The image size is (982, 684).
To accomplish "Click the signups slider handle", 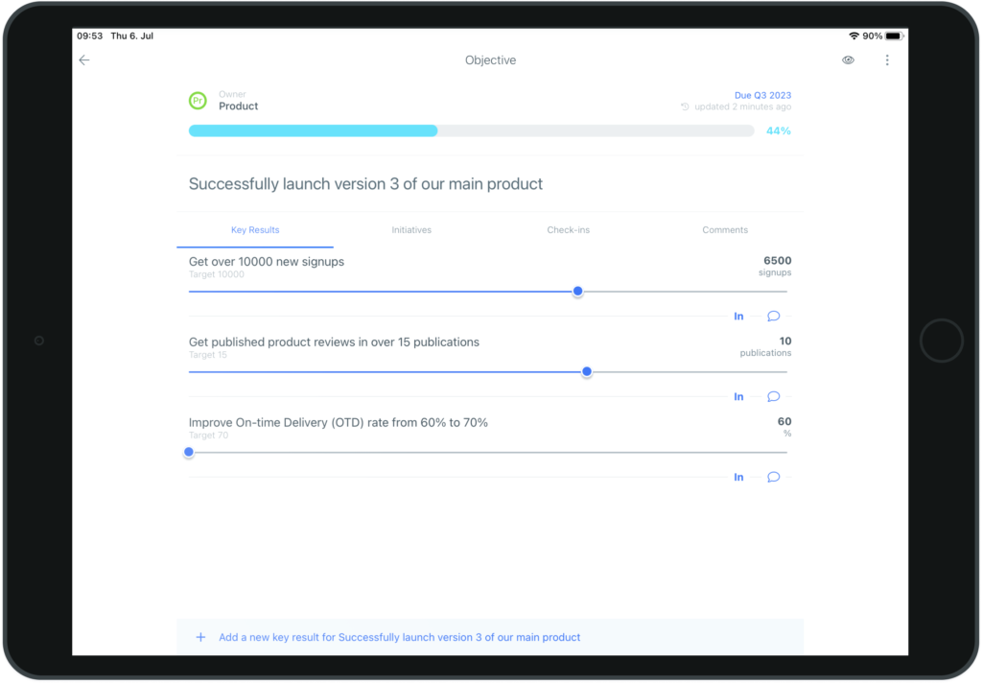I will tap(578, 292).
